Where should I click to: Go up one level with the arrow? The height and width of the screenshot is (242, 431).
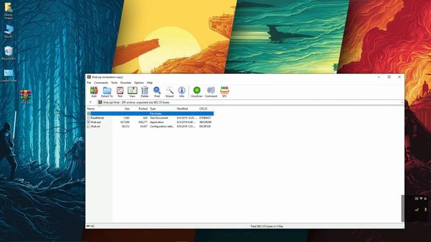(x=90, y=102)
